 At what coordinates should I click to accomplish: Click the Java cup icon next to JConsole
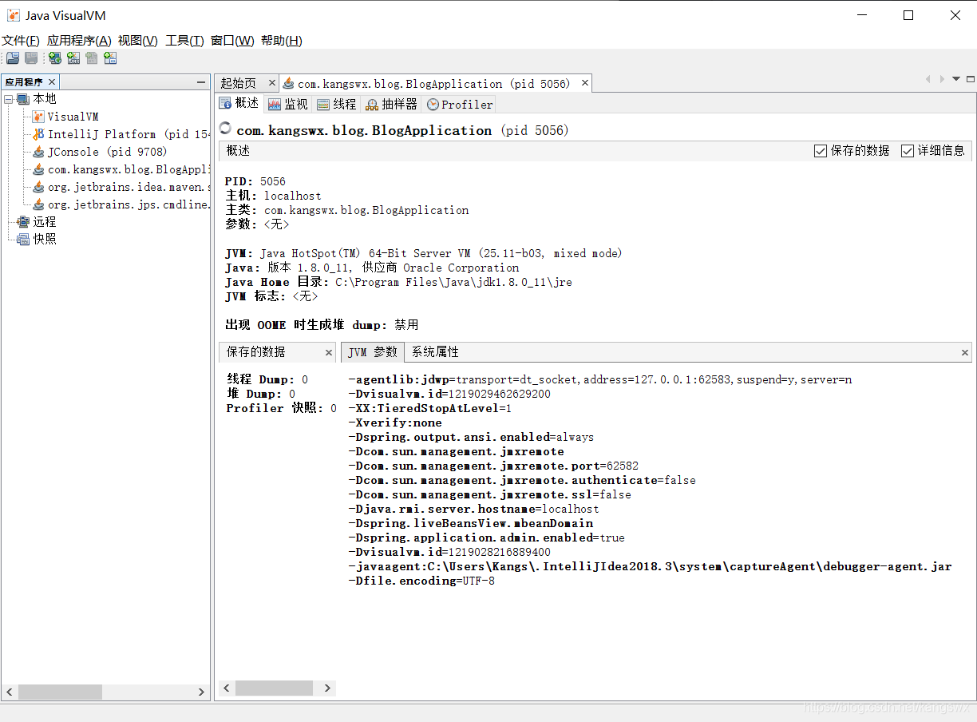[x=38, y=152]
